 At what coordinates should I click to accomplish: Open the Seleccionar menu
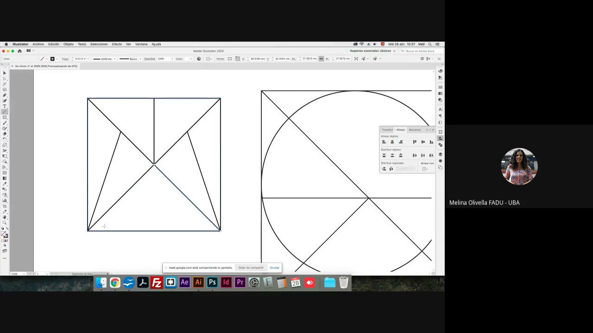(x=99, y=44)
